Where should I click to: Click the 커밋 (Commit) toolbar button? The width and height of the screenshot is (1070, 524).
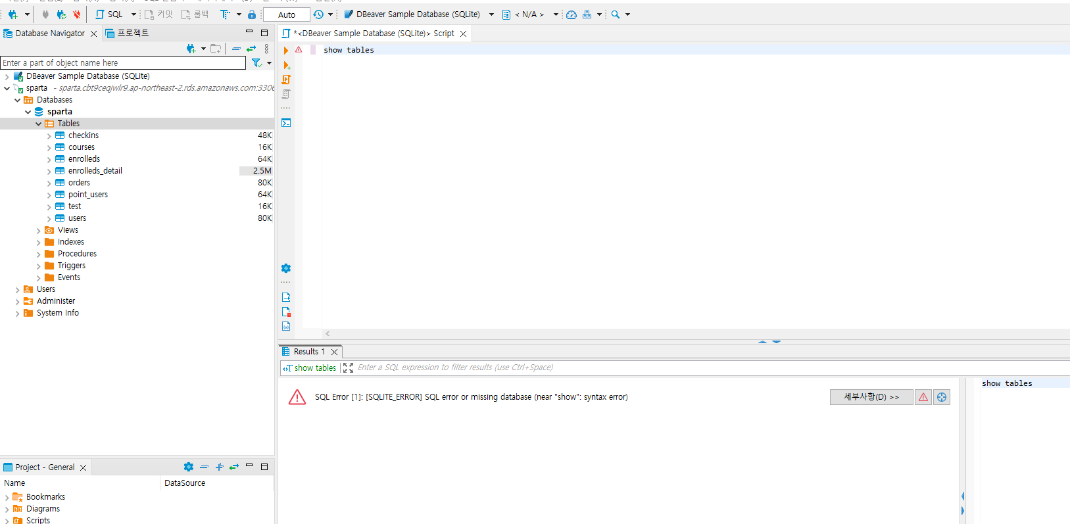158,14
